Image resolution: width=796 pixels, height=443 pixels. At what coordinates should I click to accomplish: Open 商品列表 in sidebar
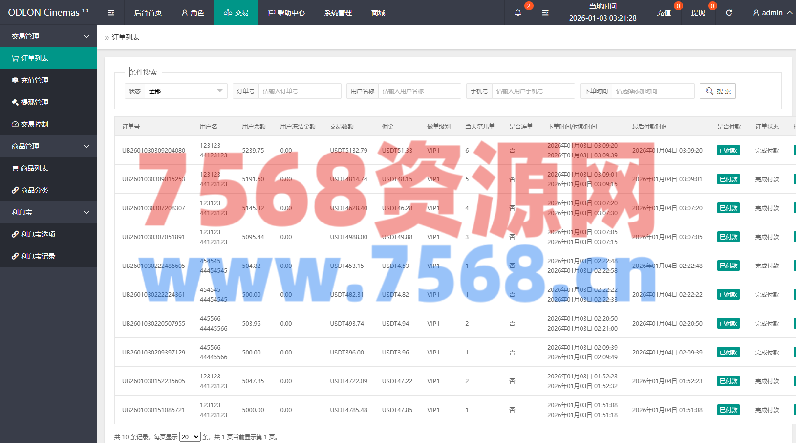coord(34,168)
